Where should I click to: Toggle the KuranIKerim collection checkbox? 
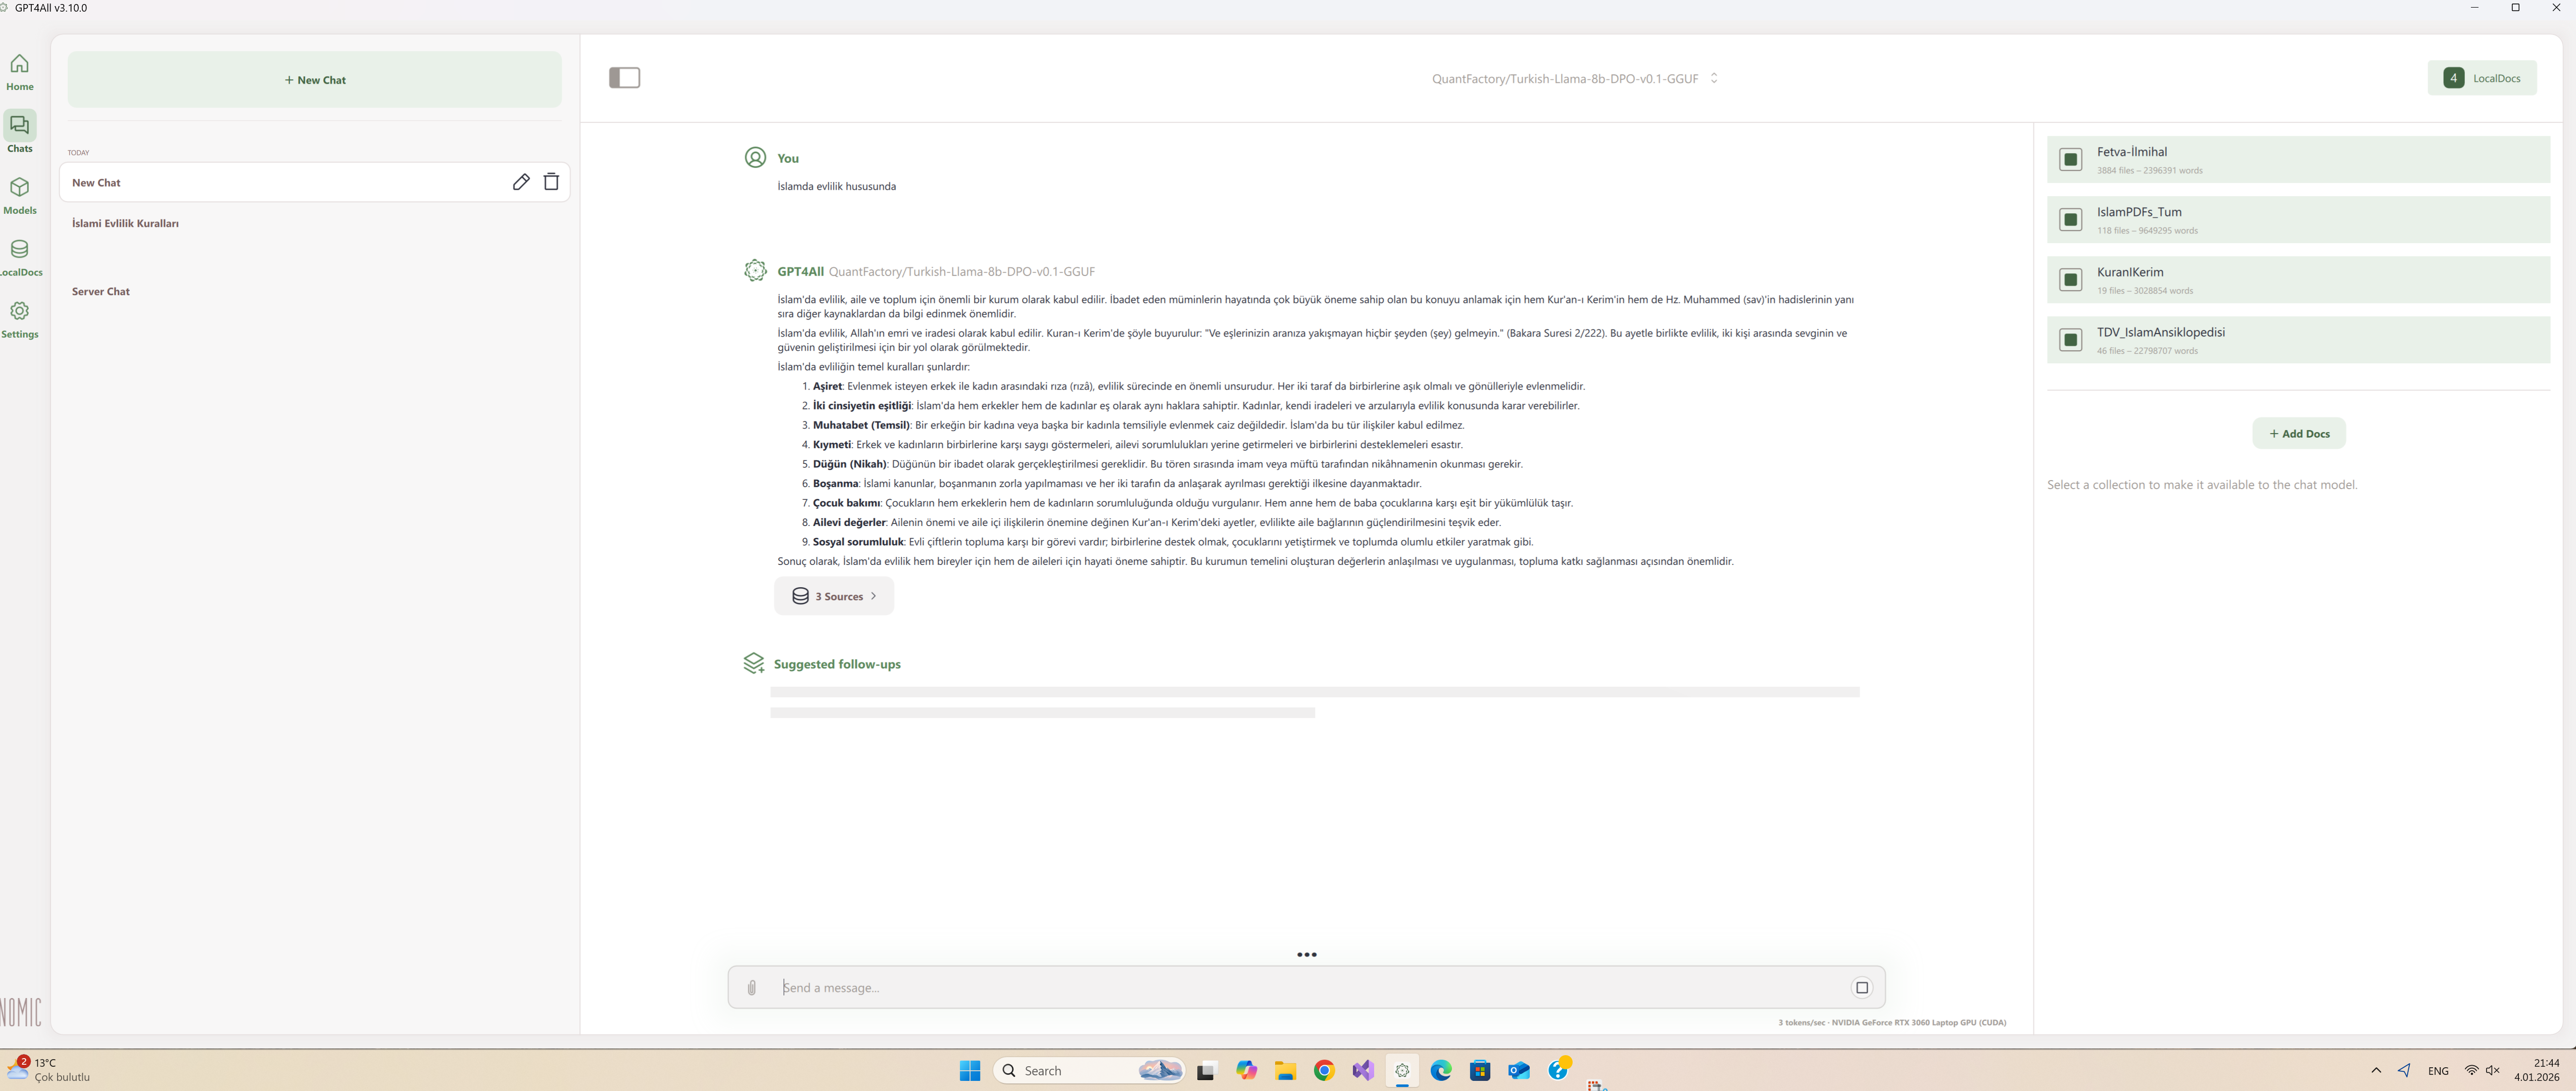pyautogui.click(x=2071, y=279)
